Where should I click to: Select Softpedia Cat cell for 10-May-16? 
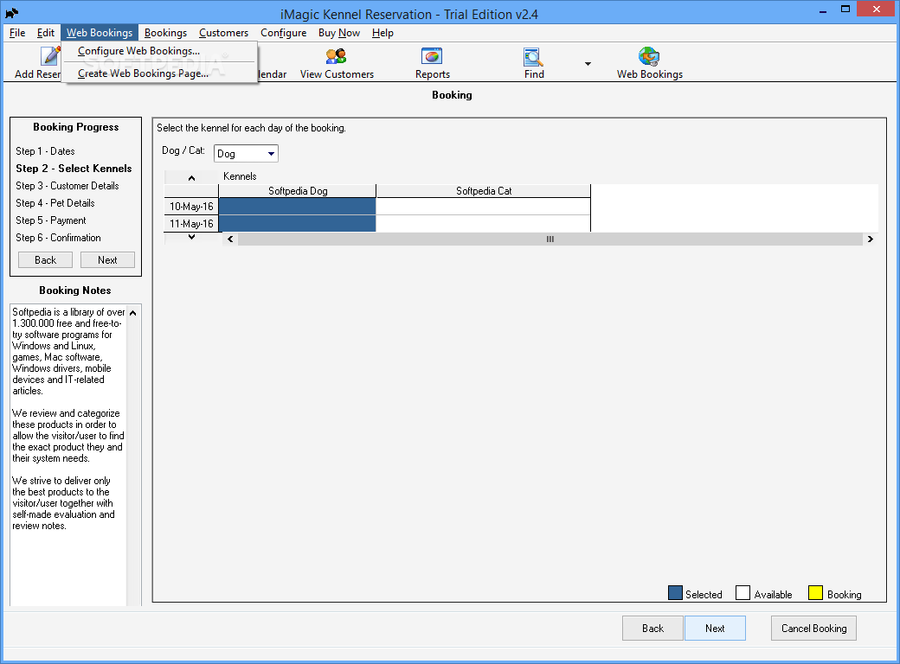[x=483, y=207]
